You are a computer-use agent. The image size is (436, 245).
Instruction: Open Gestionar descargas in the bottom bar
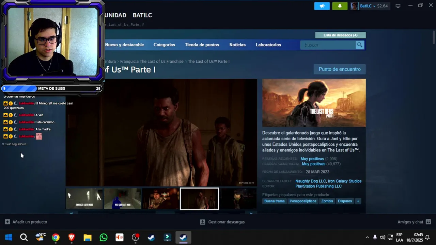pyautogui.click(x=226, y=222)
